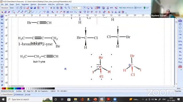Image resolution: width=183 pixels, height=102 pixels.
Task: Select the COOH radical template
Action: [180, 45]
